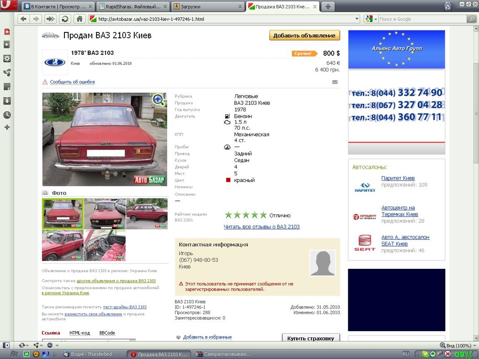Image resolution: width=479 pixels, height=359 pixels.
Task: Close the В Контакте tab
Action: (x=90, y=6)
